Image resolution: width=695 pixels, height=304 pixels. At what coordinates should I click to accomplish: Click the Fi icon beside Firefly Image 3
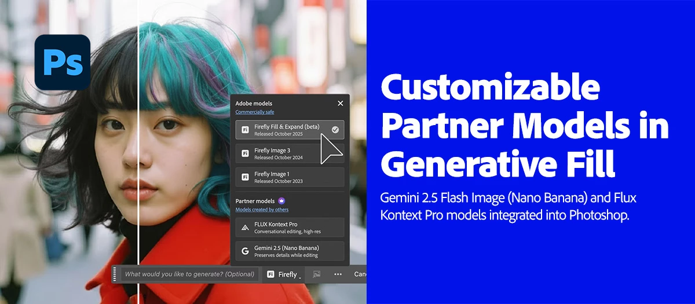(245, 153)
